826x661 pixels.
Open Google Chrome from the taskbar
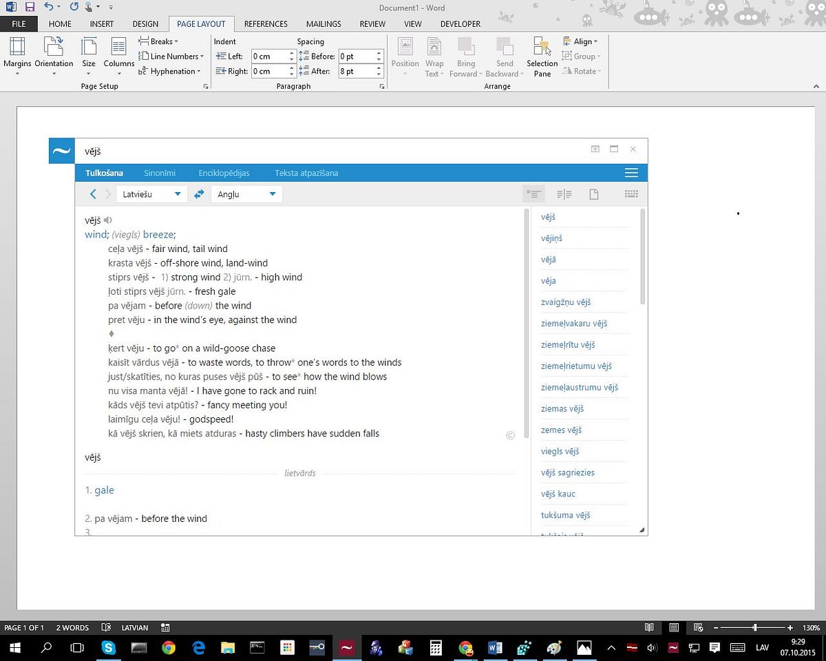(169, 648)
